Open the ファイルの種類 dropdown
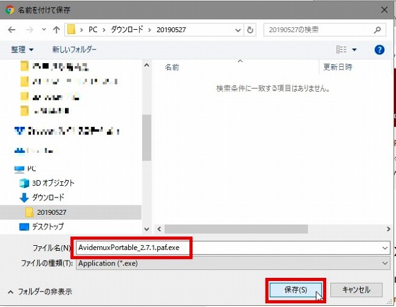 (x=385, y=263)
